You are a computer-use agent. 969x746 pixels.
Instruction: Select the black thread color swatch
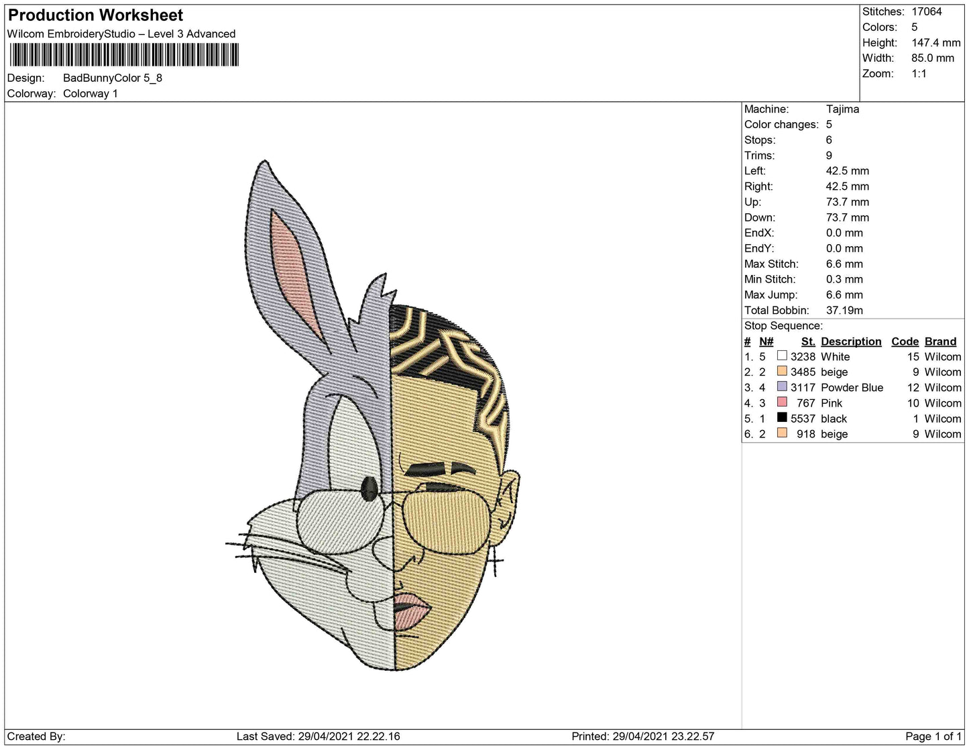coord(782,417)
